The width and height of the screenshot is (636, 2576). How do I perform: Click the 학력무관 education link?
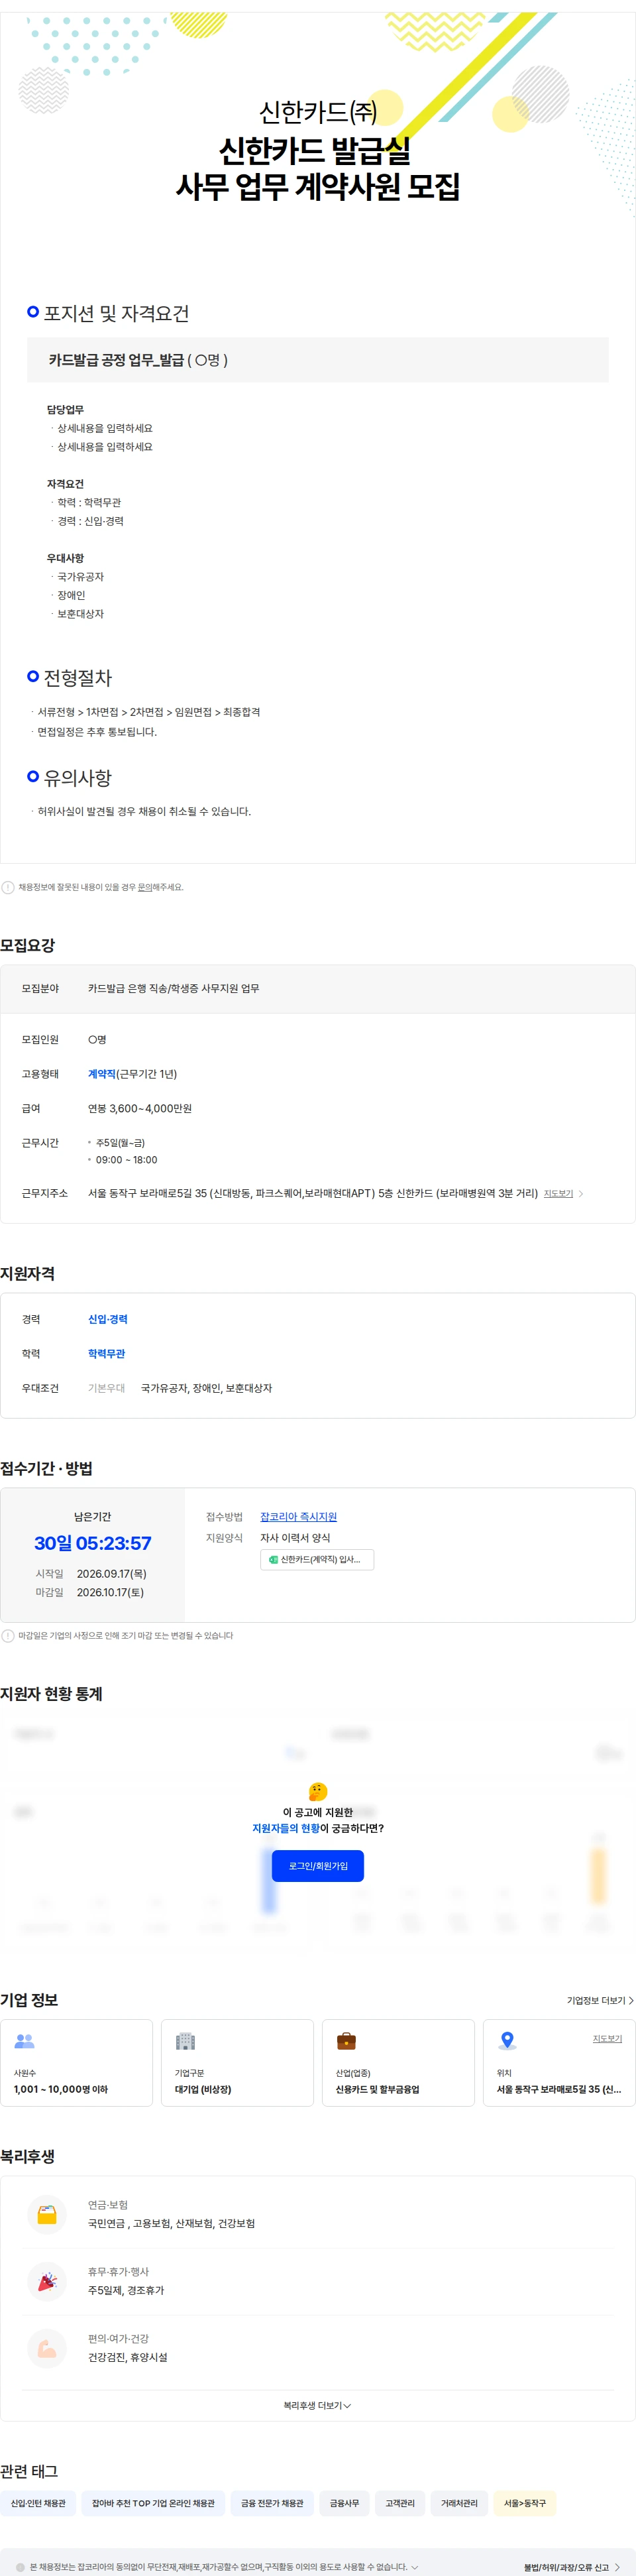107,1353
